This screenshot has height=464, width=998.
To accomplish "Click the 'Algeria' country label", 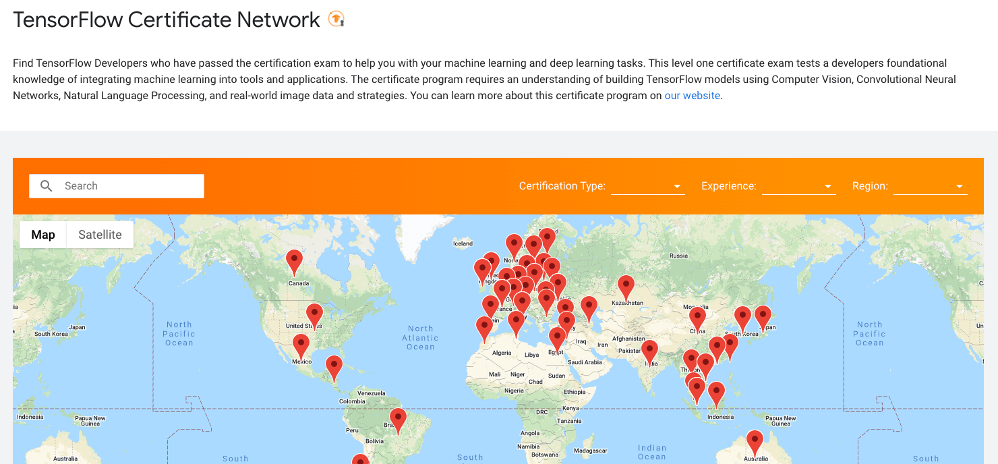I will 502,353.
